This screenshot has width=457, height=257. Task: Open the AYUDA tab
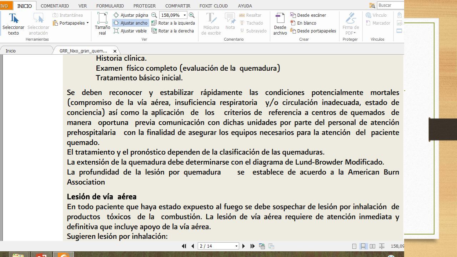(x=245, y=6)
